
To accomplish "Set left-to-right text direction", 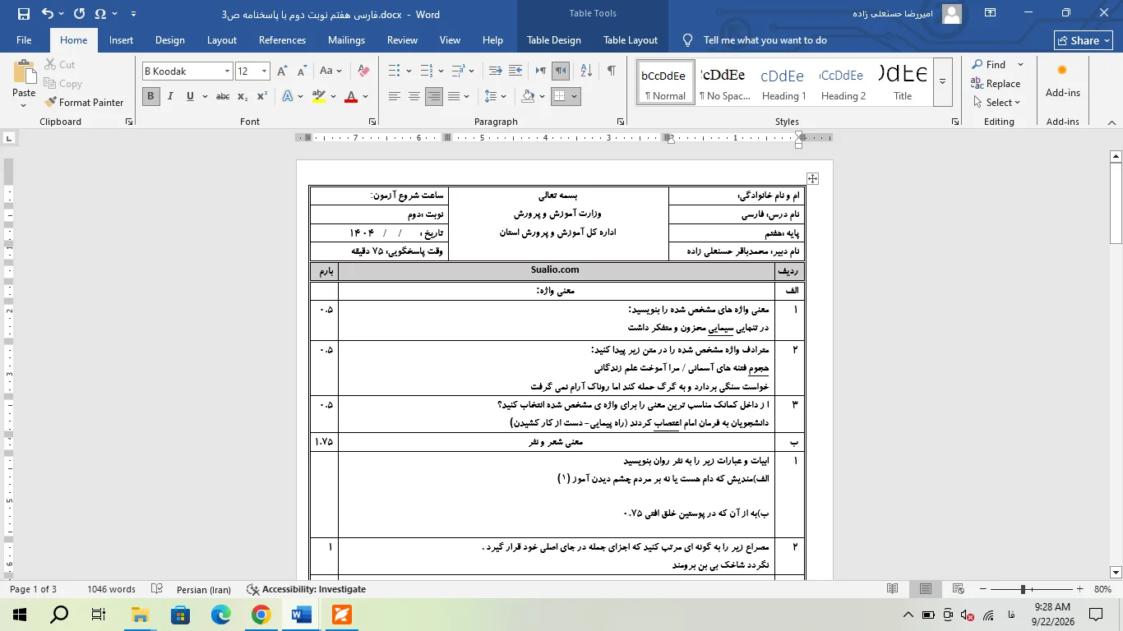I will (x=540, y=71).
